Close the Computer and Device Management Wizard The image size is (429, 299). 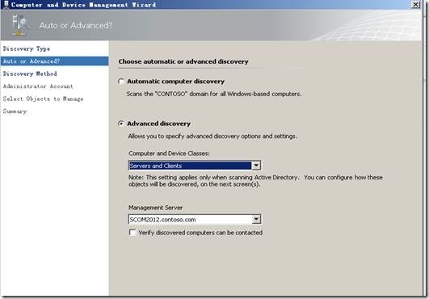415,4
